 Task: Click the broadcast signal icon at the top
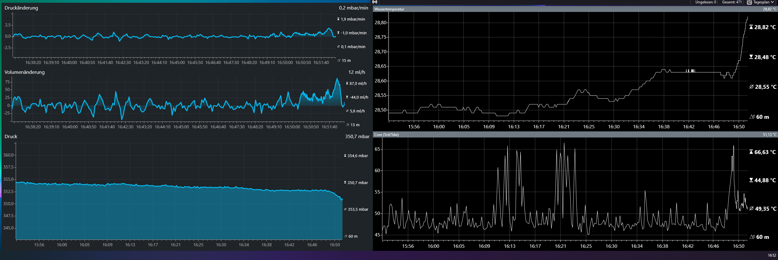click(375, 2)
